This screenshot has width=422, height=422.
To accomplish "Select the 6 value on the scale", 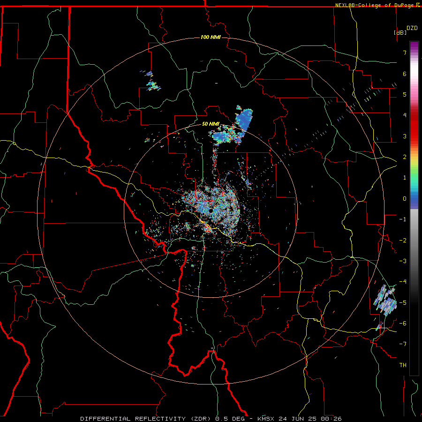I will pos(405,74).
